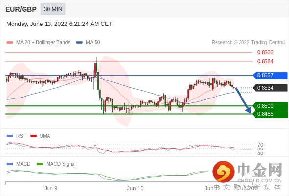Viewport: 289px width, 196px height.
Task: Click the 30 MIN timeframe button
Action: click(53, 9)
